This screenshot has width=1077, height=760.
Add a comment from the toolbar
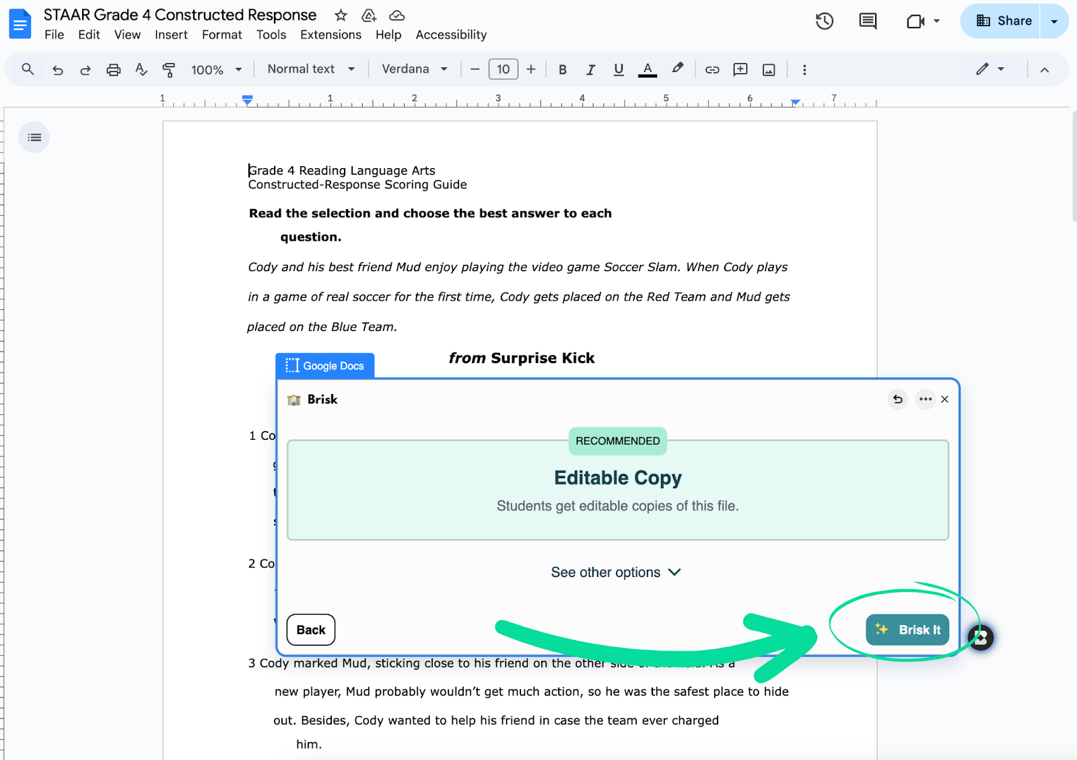click(740, 69)
